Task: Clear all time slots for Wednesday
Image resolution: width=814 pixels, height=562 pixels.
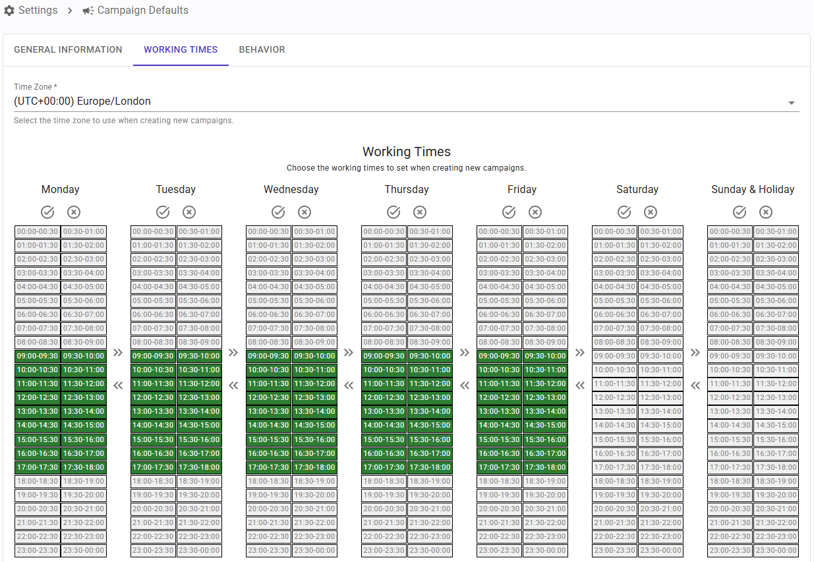Action: [305, 212]
